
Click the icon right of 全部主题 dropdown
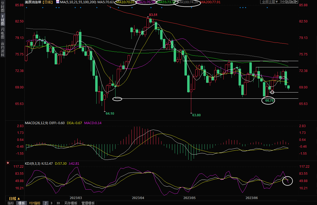point(283,2)
